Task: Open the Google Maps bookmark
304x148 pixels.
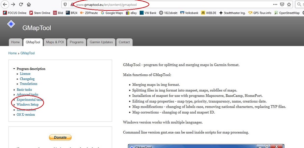Action: pyautogui.click(x=112, y=13)
